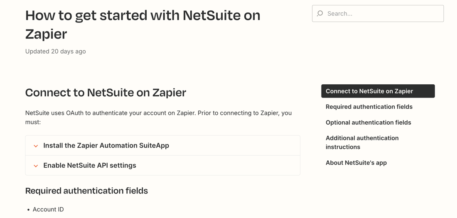Screen dimensions: 457x218
Task: Expand the Enable NetSuite API settings section label
Action: click(90, 166)
